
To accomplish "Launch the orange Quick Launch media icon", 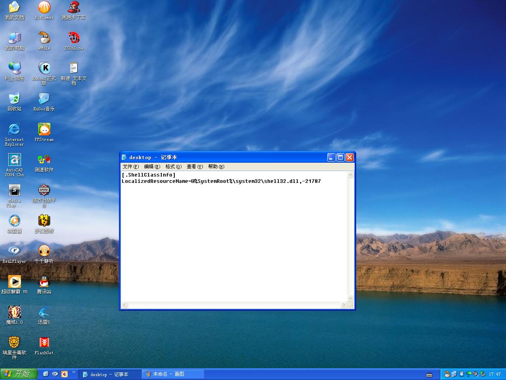I will [64, 374].
